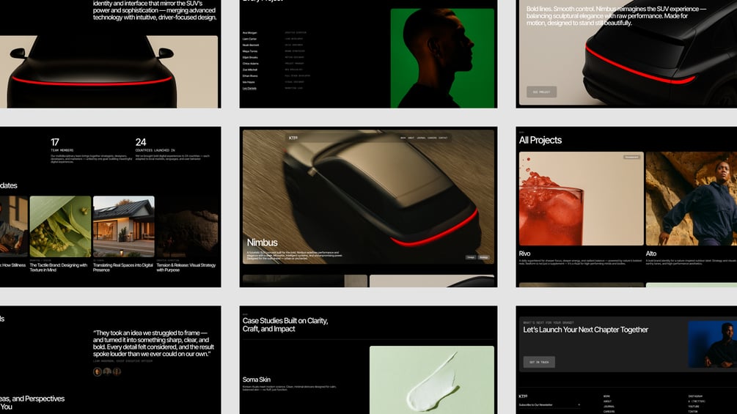Click the Design tag on Nimbus hero
The width and height of the screenshot is (737, 414).
coord(471,257)
